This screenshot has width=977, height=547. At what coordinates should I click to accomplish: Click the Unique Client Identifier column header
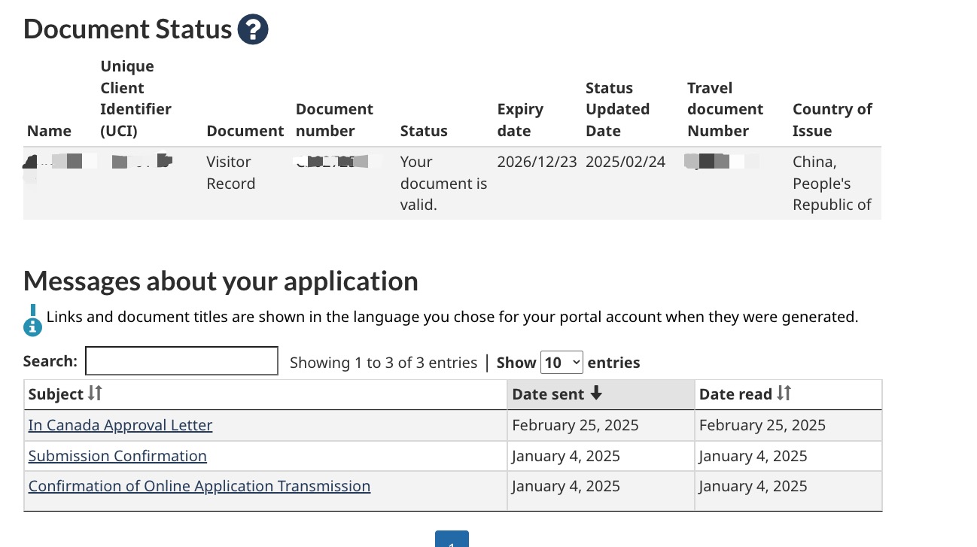point(135,99)
